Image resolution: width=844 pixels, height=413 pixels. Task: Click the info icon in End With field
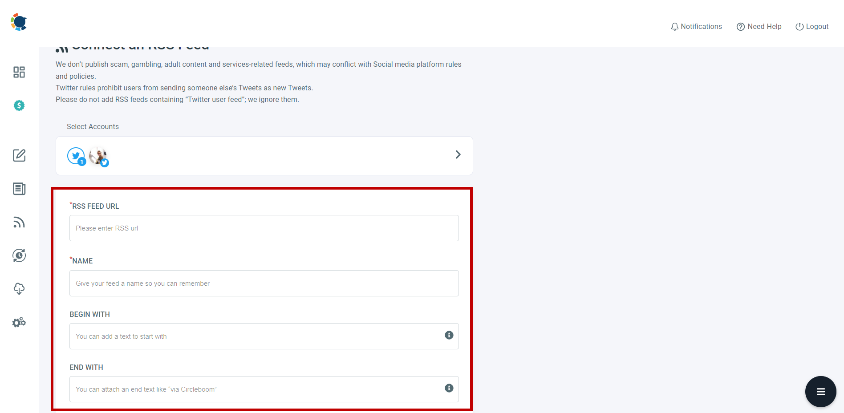(x=449, y=388)
